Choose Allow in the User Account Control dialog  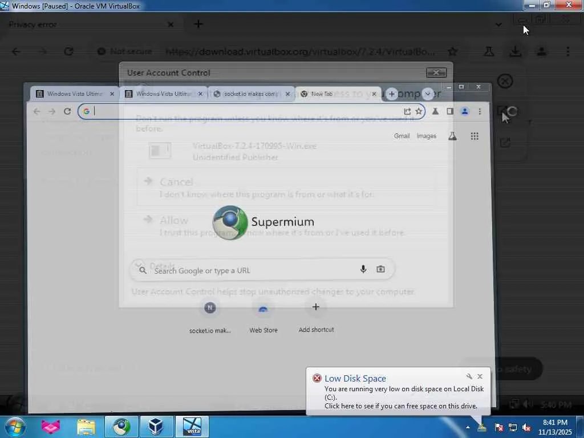coord(286,226)
